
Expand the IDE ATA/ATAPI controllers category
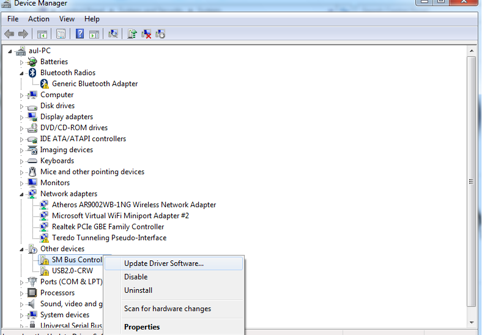[21, 139]
